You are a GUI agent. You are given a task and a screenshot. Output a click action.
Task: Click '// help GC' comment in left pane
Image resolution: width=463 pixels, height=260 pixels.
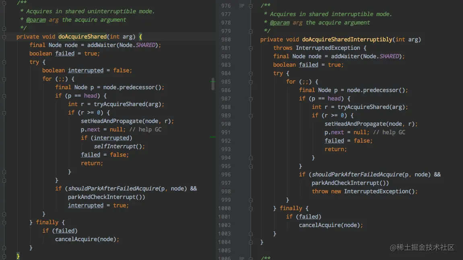(145, 129)
